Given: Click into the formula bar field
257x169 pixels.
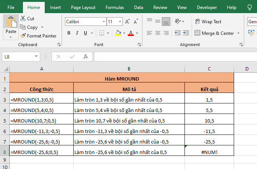Looking at the screenshot, I should [175, 57].
